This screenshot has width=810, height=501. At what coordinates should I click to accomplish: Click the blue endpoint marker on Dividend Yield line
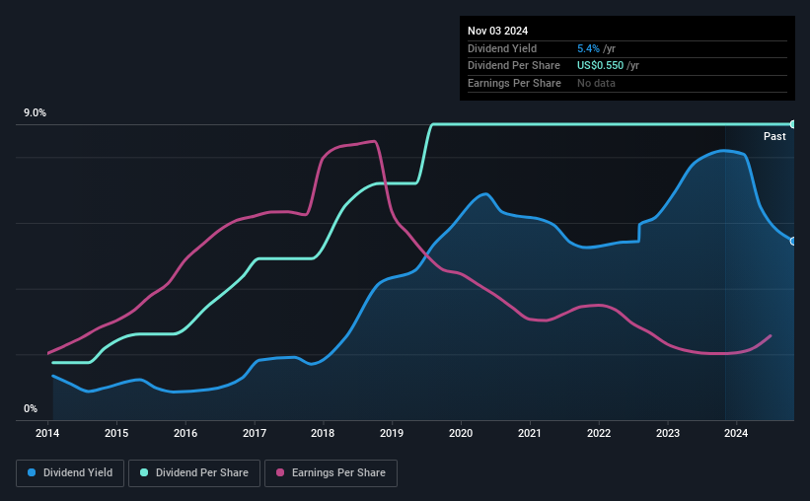(x=793, y=241)
